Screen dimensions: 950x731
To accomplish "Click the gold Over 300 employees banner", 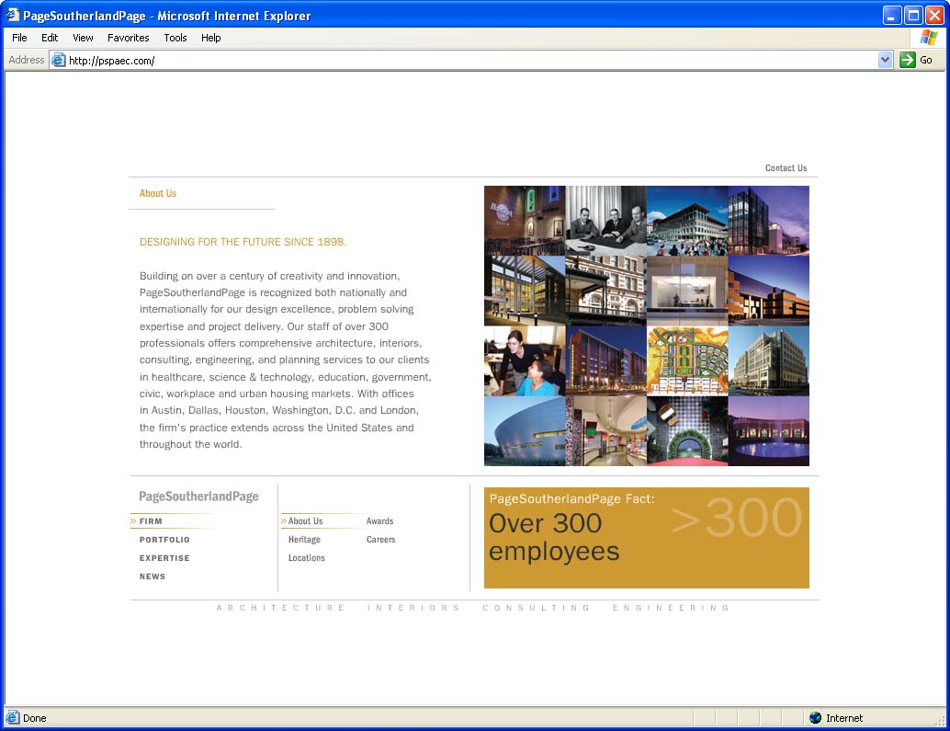I will 646,538.
